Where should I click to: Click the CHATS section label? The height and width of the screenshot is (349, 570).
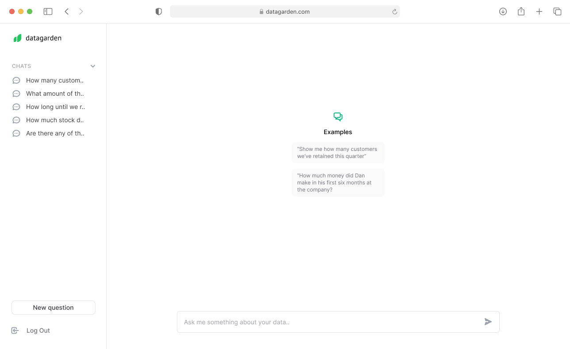[22, 66]
